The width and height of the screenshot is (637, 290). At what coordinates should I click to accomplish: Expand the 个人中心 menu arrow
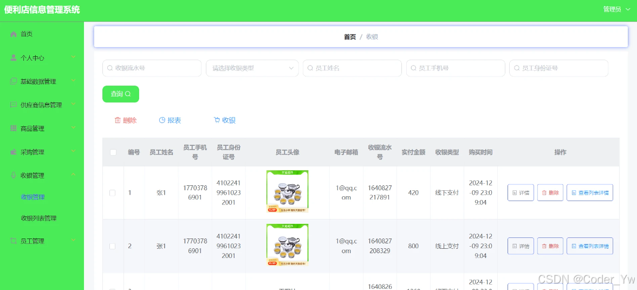(74, 57)
